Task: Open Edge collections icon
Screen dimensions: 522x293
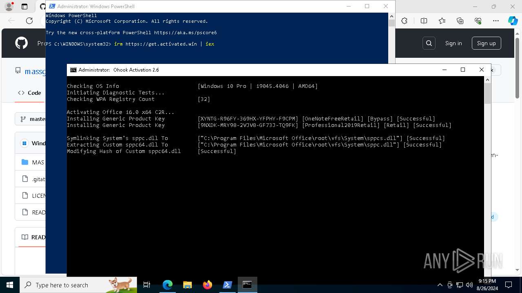Action: click(460, 21)
